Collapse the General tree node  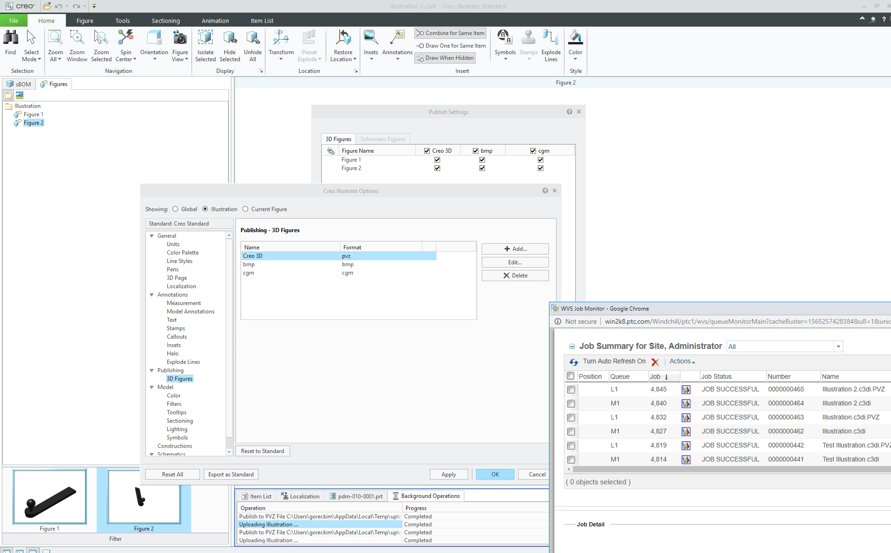pos(152,236)
